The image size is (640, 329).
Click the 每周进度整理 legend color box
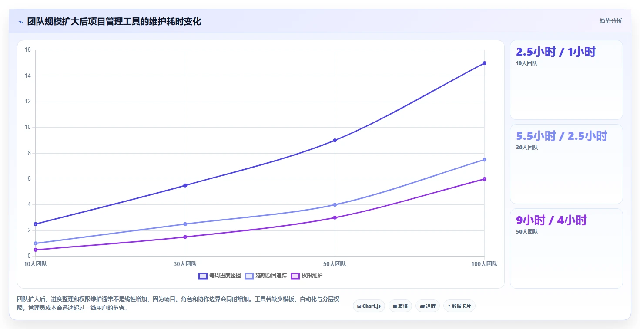tap(203, 276)
